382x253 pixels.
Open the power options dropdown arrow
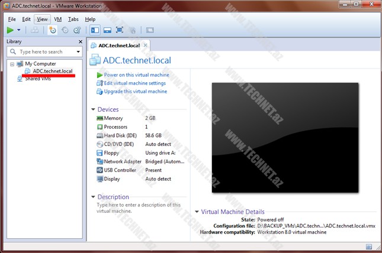(19, 30)
